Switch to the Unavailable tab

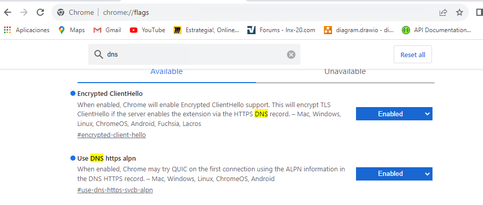pos(345,72)
